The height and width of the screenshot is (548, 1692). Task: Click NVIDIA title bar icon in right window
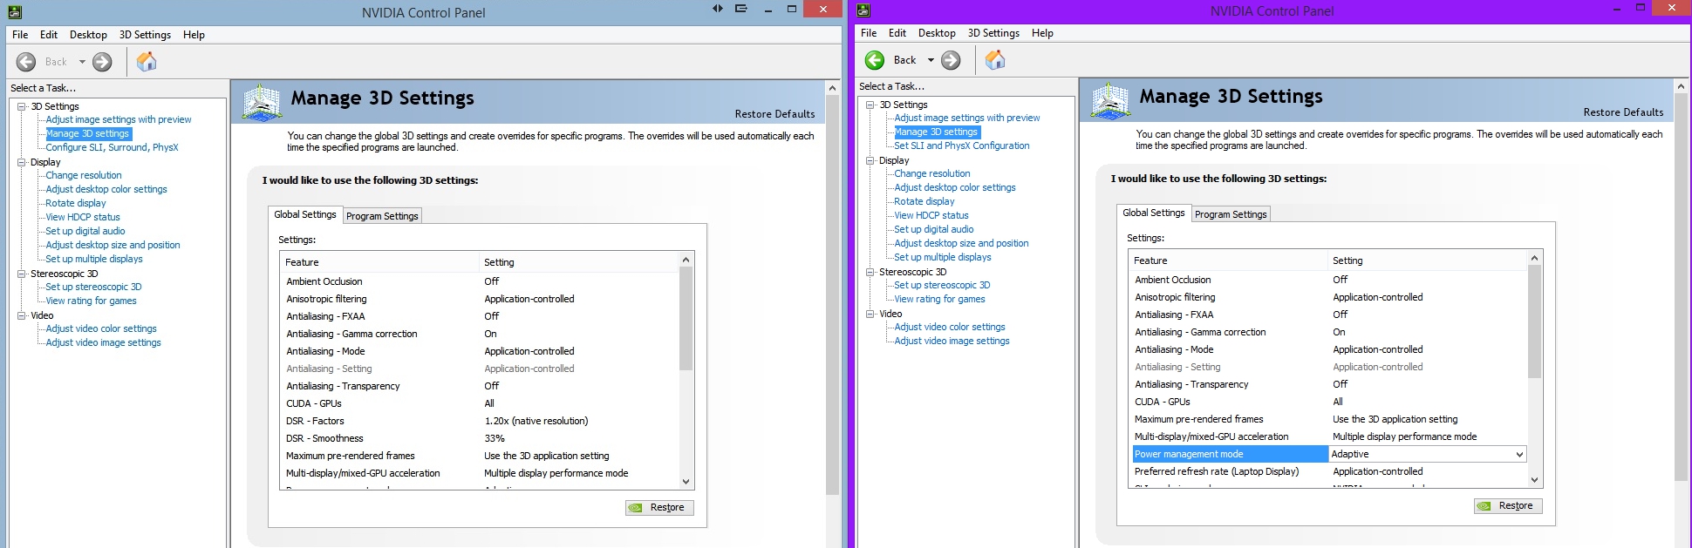[863, 10]
